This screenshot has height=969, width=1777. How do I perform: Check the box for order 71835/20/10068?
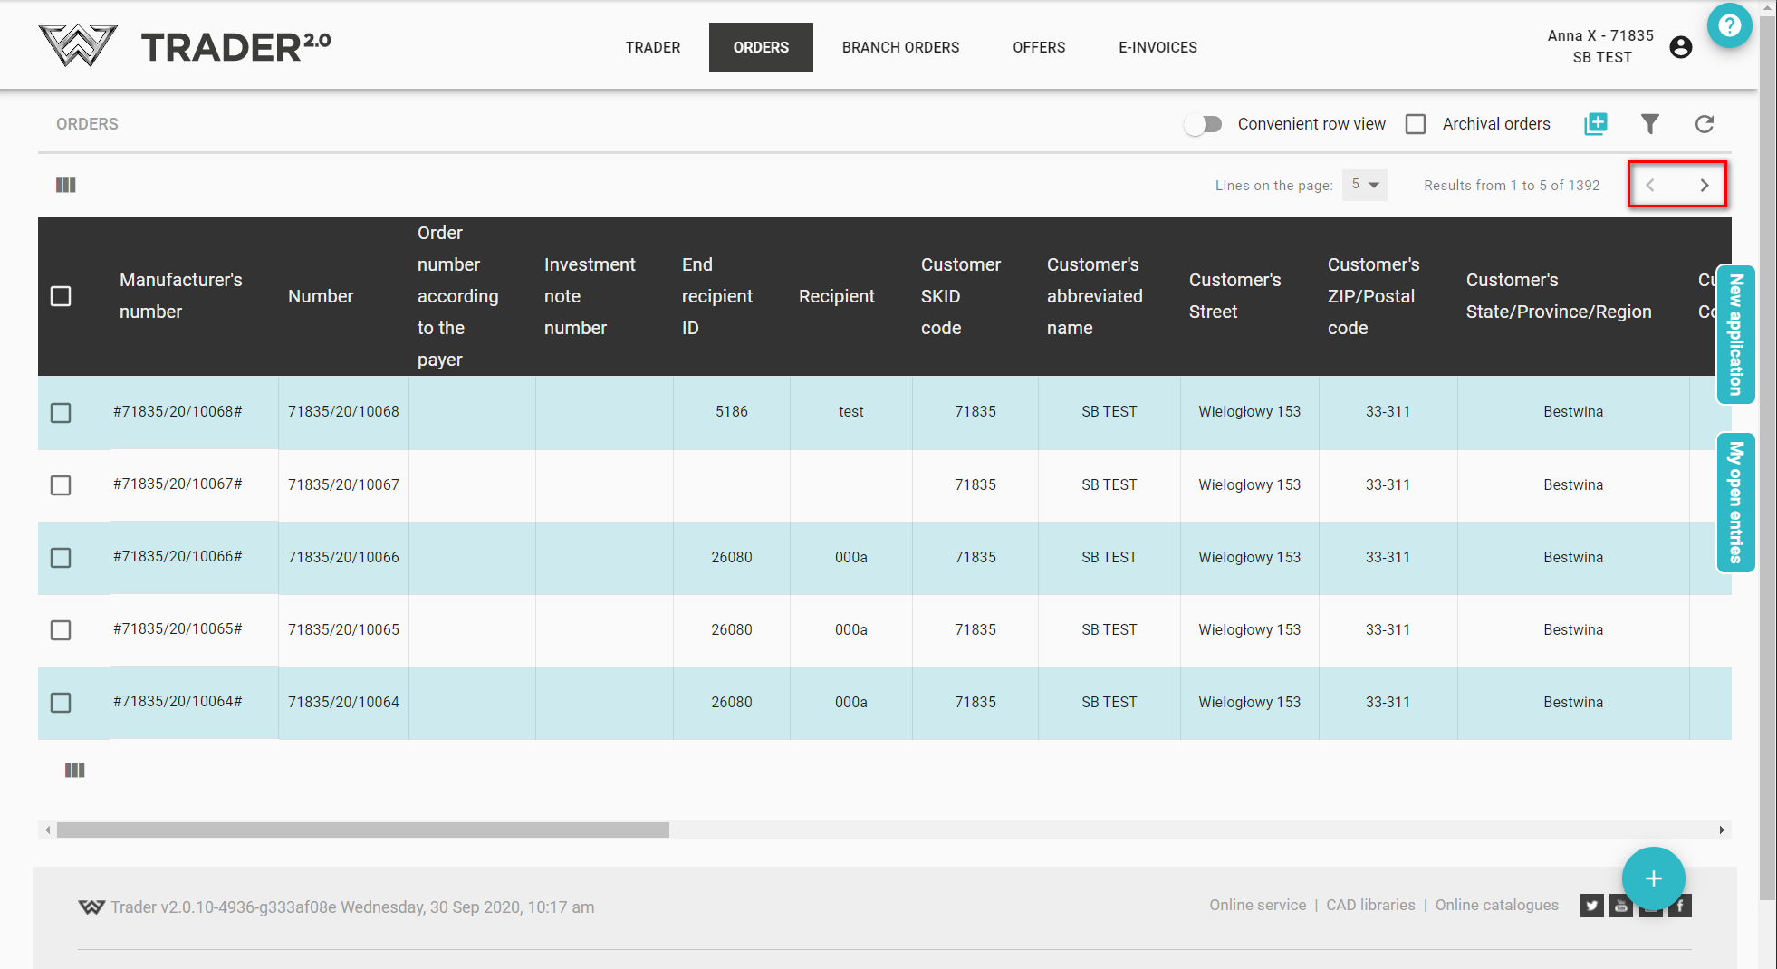[x=61, y=413]
